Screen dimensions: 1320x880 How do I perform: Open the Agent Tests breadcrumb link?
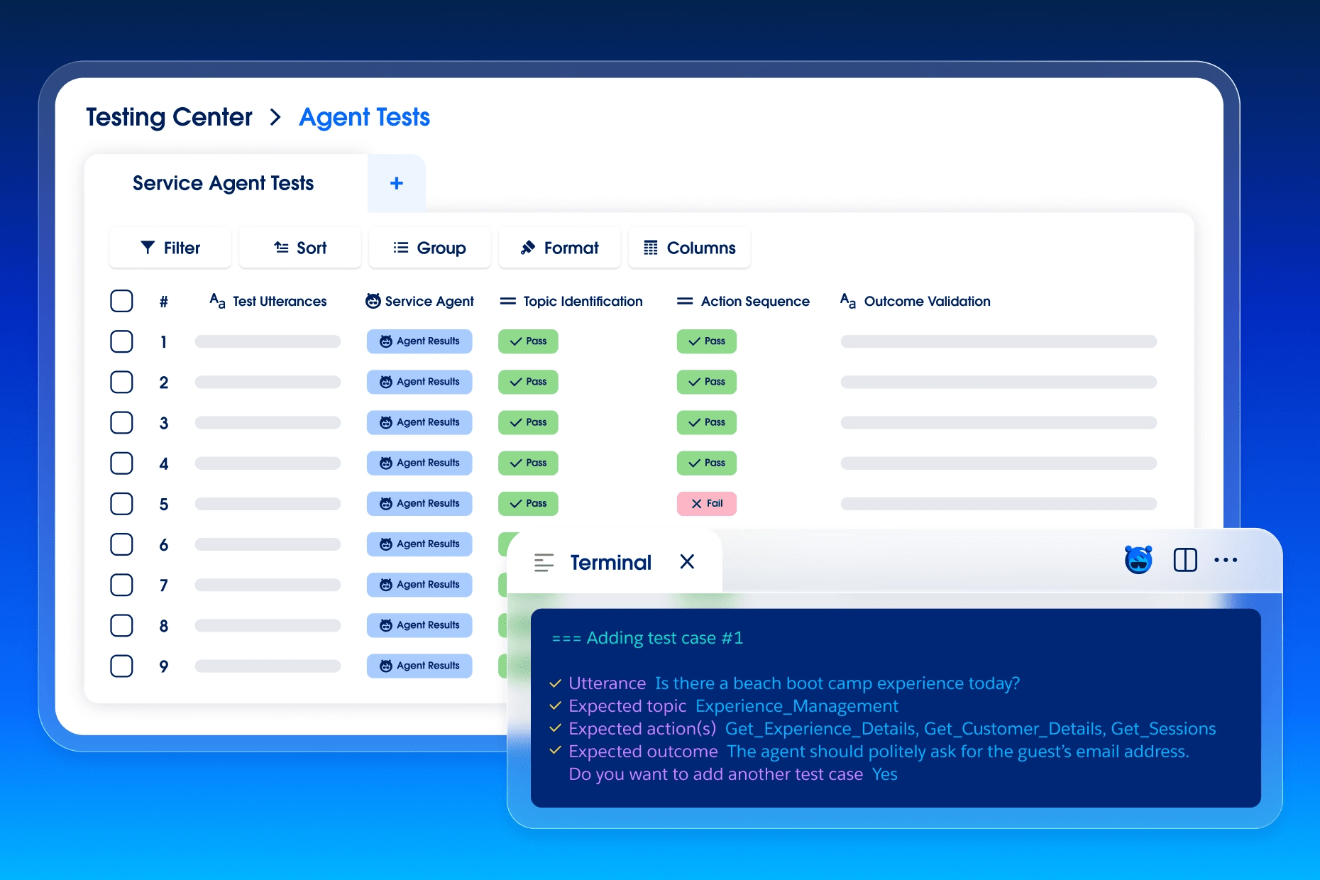[364, 117]
